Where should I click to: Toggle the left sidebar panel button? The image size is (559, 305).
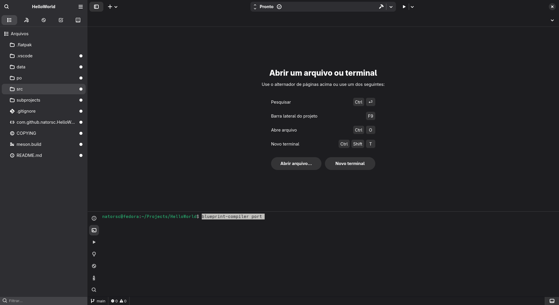pos(96,7)
